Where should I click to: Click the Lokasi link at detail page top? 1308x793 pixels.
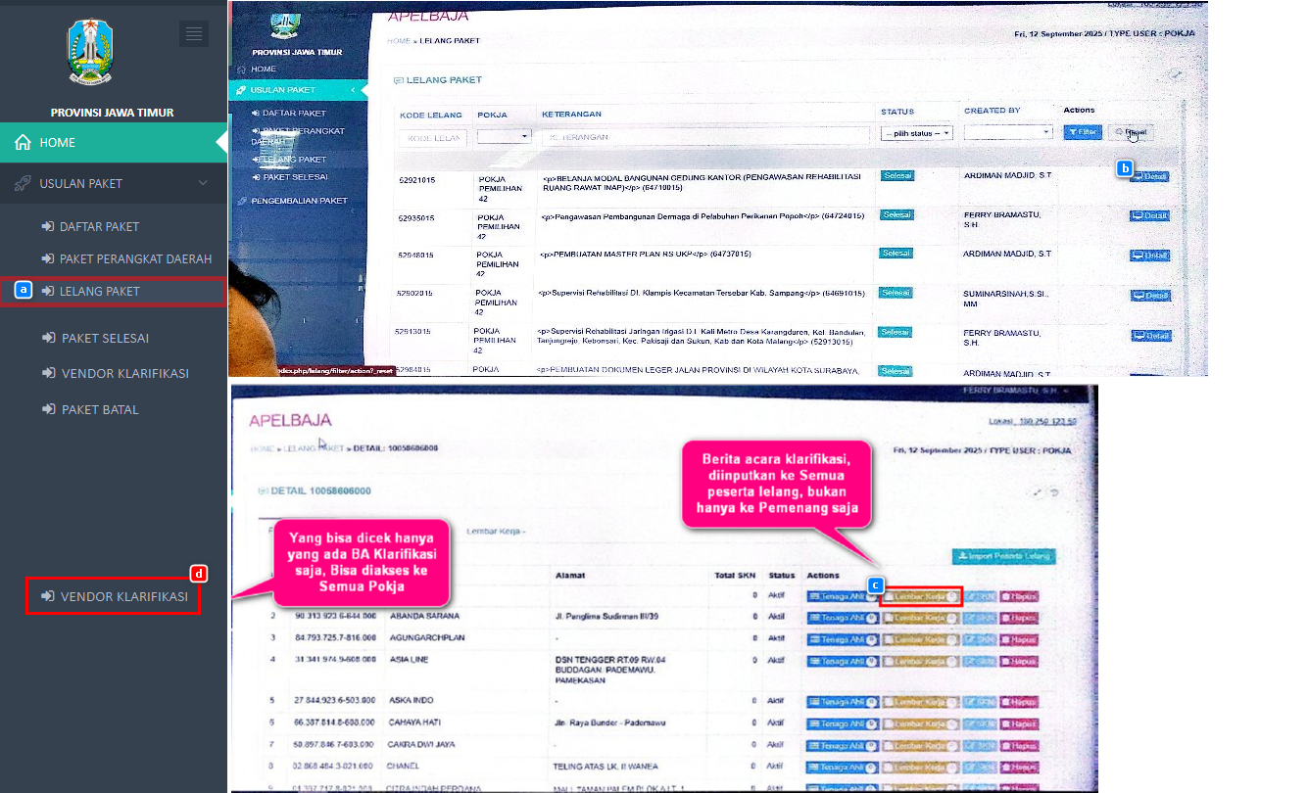tap(1034, 421)
